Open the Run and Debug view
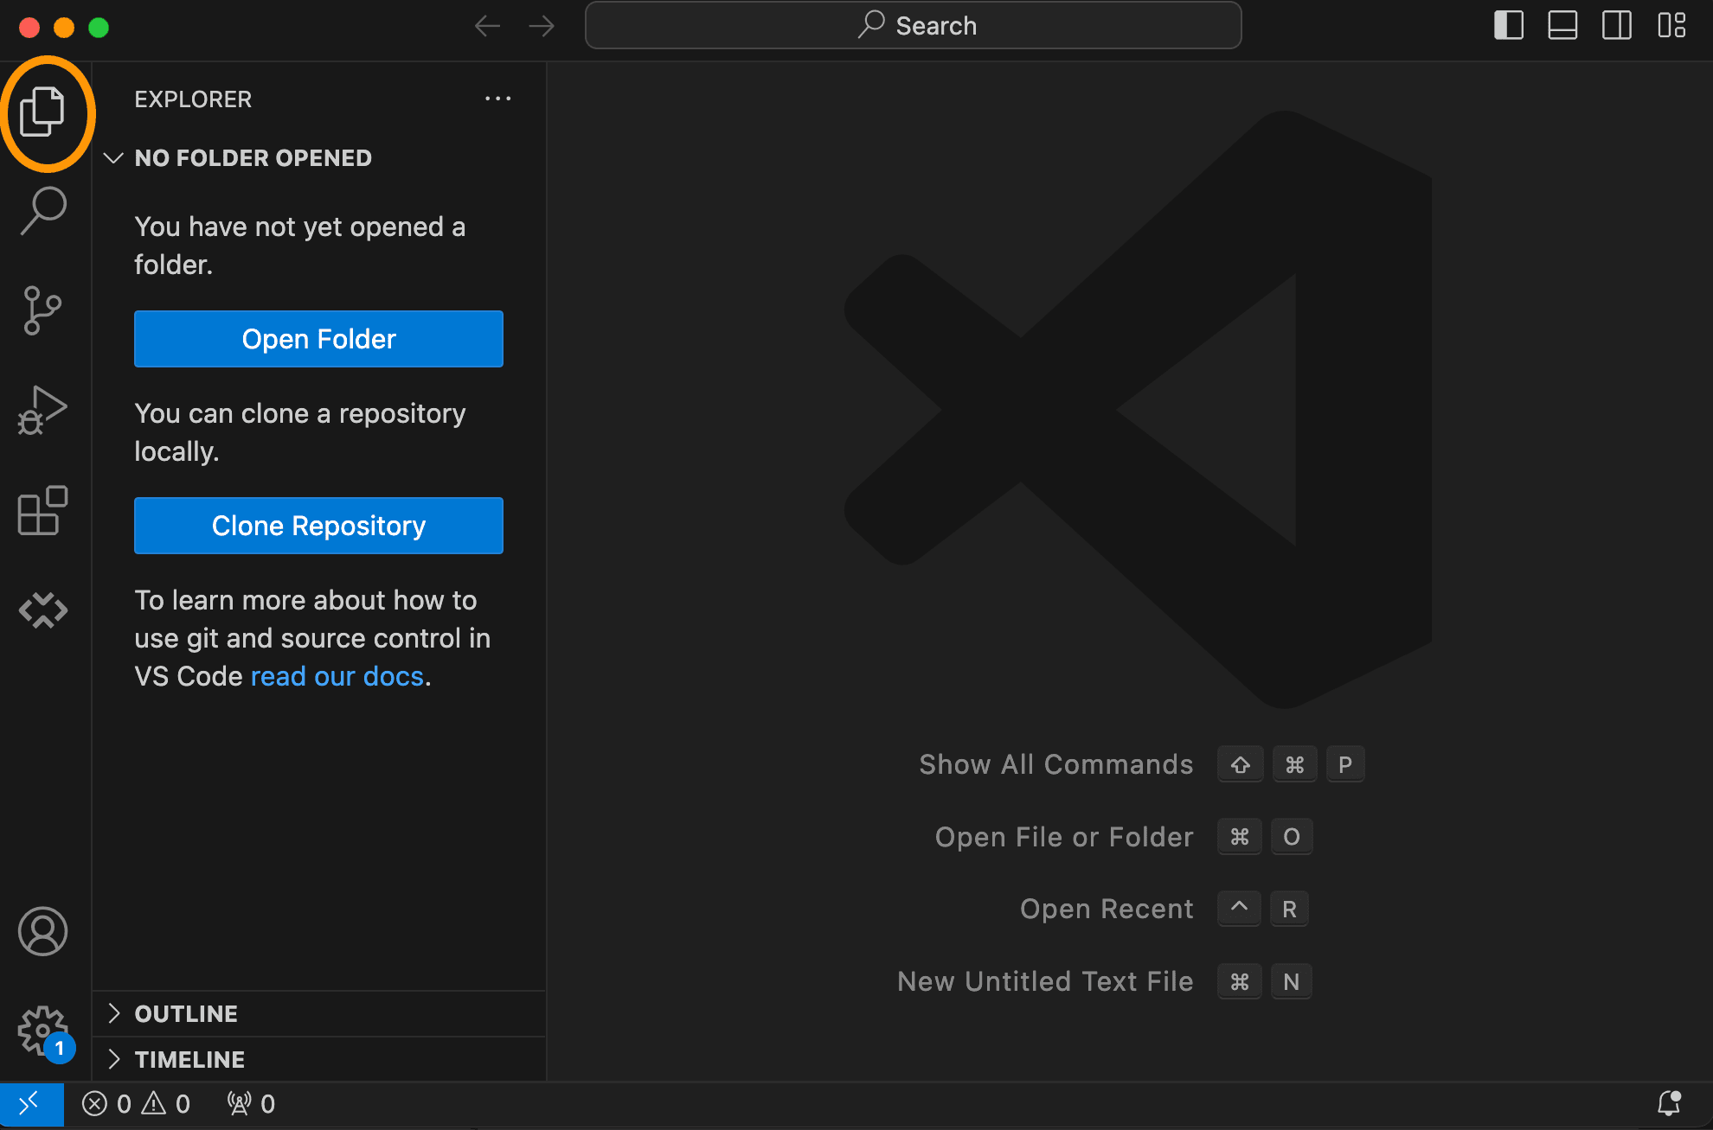This screenshot has width=1713, height=1130. pos(42,410)
